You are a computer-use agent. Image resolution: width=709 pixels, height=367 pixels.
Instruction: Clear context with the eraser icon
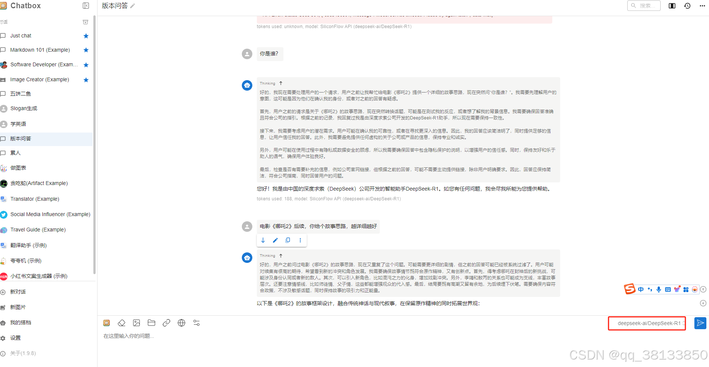[121, 323]
